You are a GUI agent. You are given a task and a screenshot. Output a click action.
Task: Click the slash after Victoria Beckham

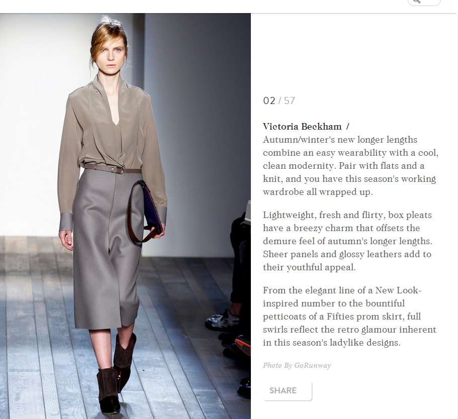click(x=347, y=127)
